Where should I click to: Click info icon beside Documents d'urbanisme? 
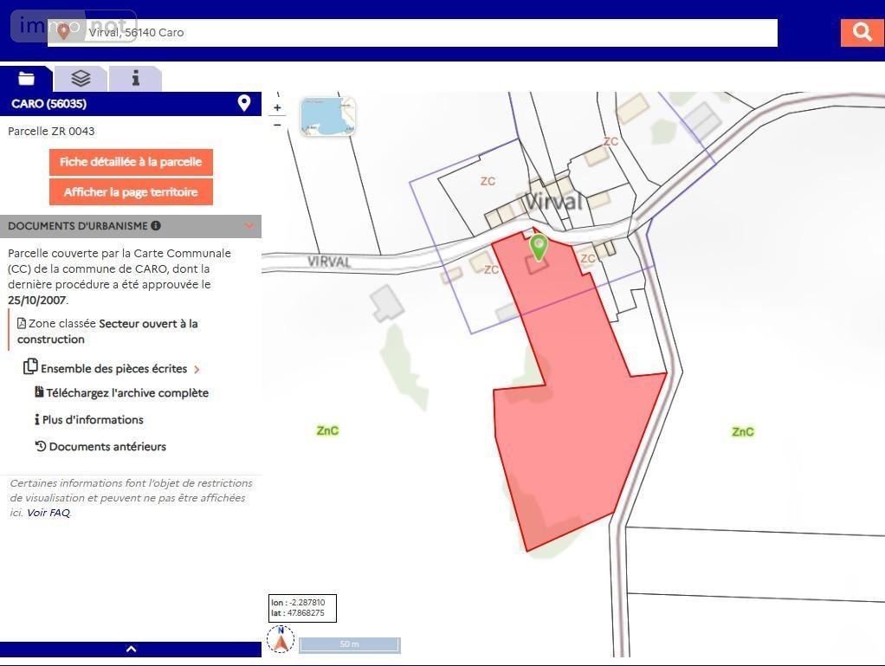pyautogui.click(x=156, y=226)
